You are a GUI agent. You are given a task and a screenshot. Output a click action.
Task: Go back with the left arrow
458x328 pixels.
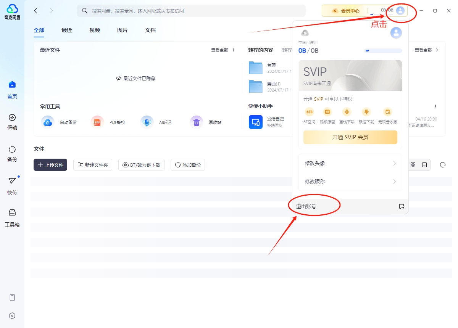(36, 11)
